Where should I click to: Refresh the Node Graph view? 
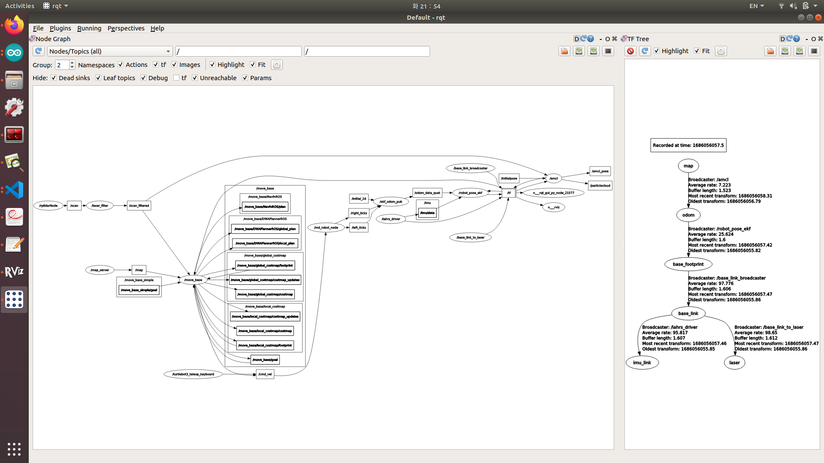point(39,51)
